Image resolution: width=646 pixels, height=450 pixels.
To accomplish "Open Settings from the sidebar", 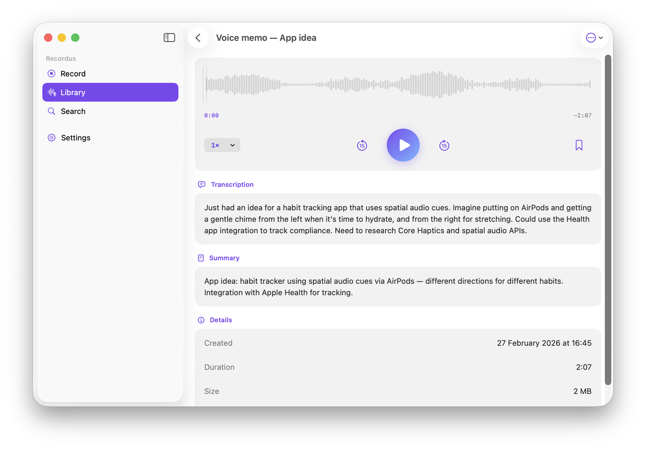I will [x=76, y=137].
